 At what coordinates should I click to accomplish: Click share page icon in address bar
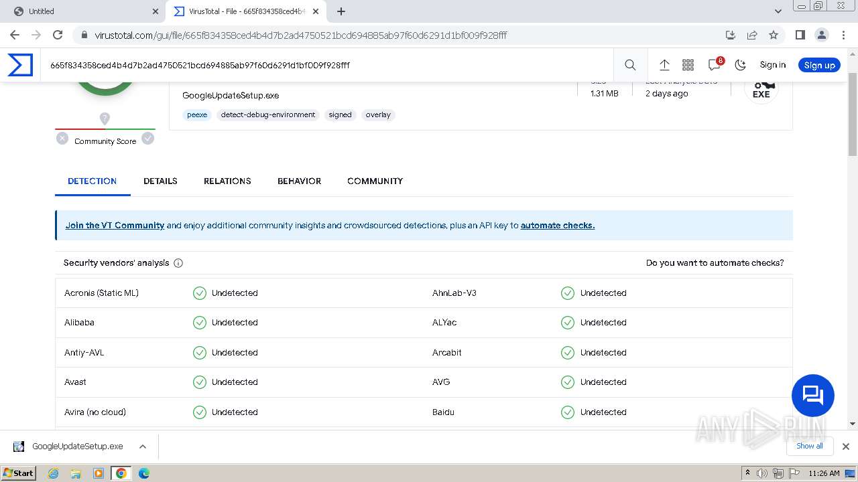pos(752,35)
